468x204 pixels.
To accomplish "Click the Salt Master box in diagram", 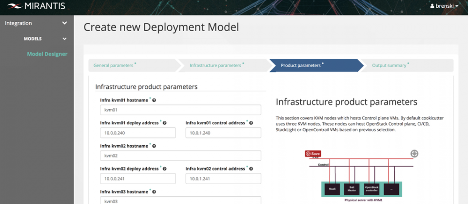I will [352, 189].
